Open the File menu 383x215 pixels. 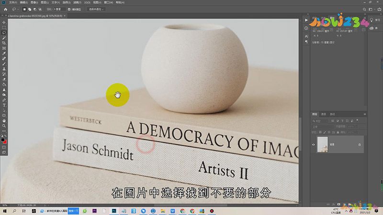pyautogui.click(x=13, y=2)
